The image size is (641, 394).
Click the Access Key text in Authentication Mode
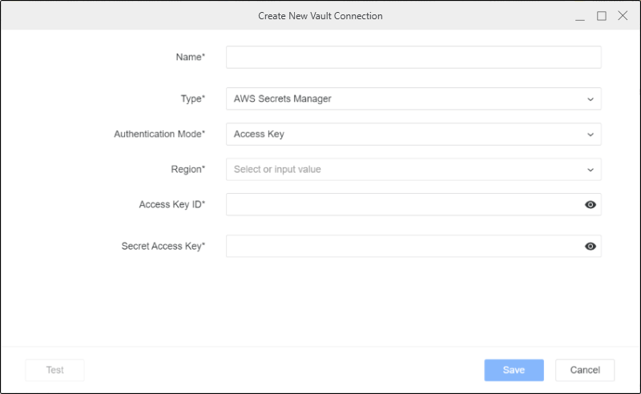tap(259, 135)
